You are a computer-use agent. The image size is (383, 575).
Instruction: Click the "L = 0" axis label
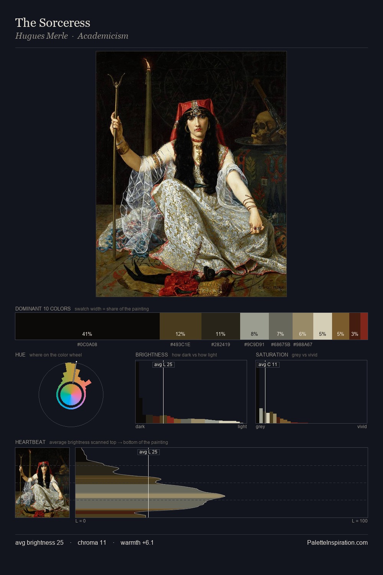click(x=80, y=521)
